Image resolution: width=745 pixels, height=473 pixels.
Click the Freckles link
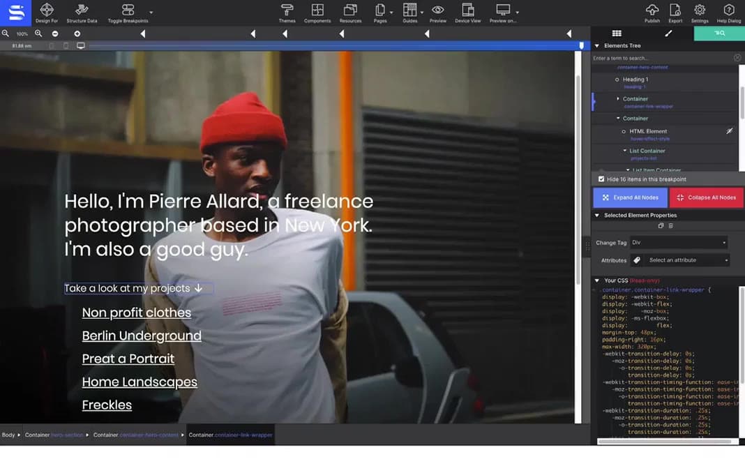click(107, 405)
